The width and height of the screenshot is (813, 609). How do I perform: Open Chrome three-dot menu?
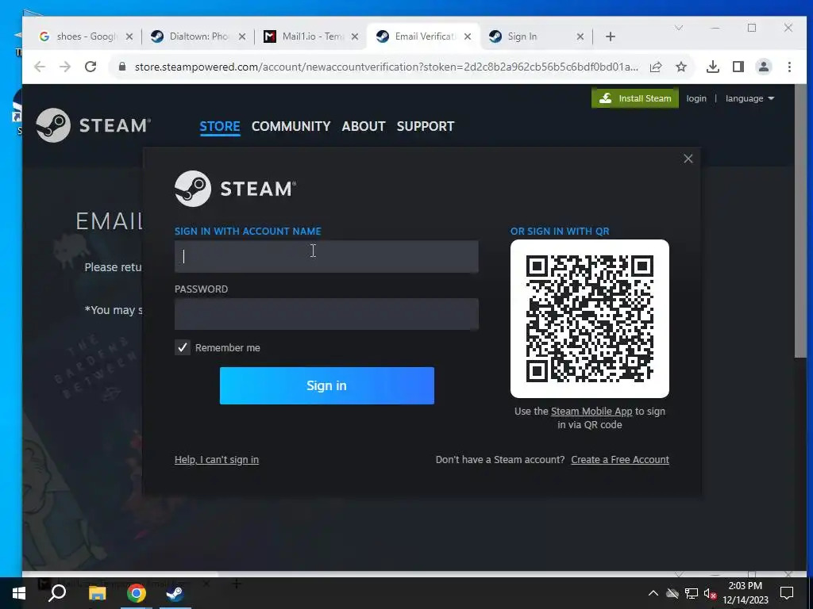click(789, 67)
